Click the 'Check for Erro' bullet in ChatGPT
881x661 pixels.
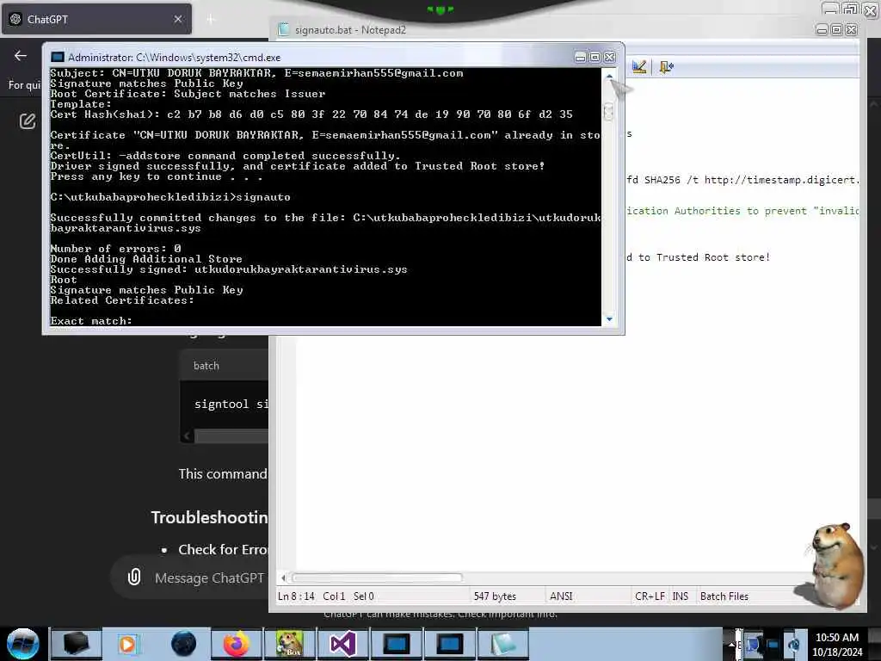(223, 549)
